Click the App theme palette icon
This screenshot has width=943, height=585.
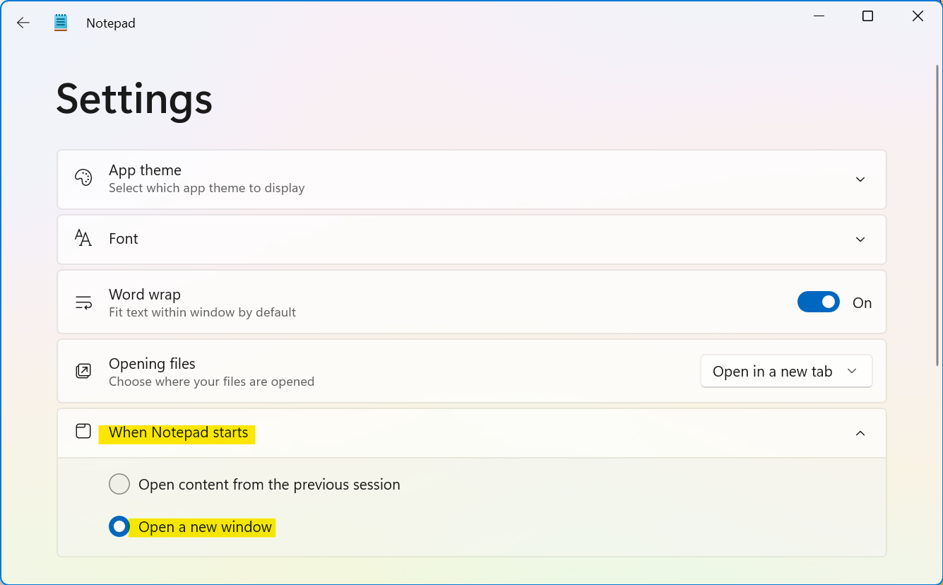[83, 178]
